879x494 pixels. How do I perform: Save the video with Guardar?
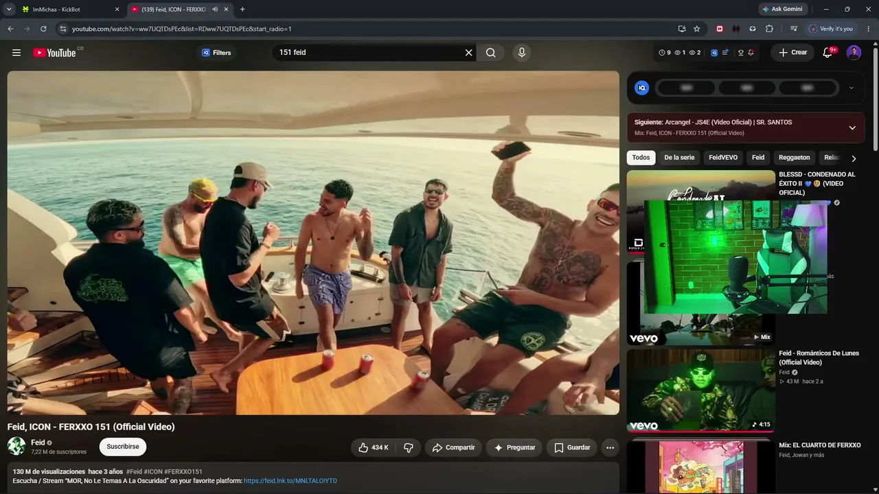(x=572, y=447)
